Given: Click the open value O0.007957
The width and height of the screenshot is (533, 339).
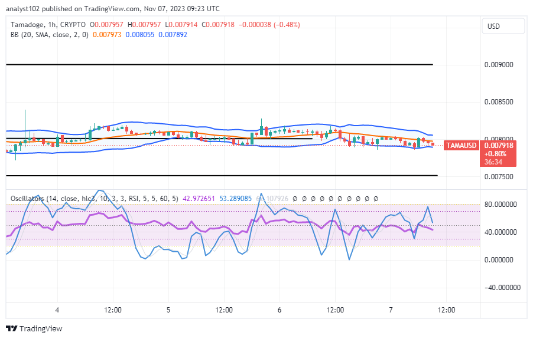Looking at the screenshot, I should pos(106,25).
